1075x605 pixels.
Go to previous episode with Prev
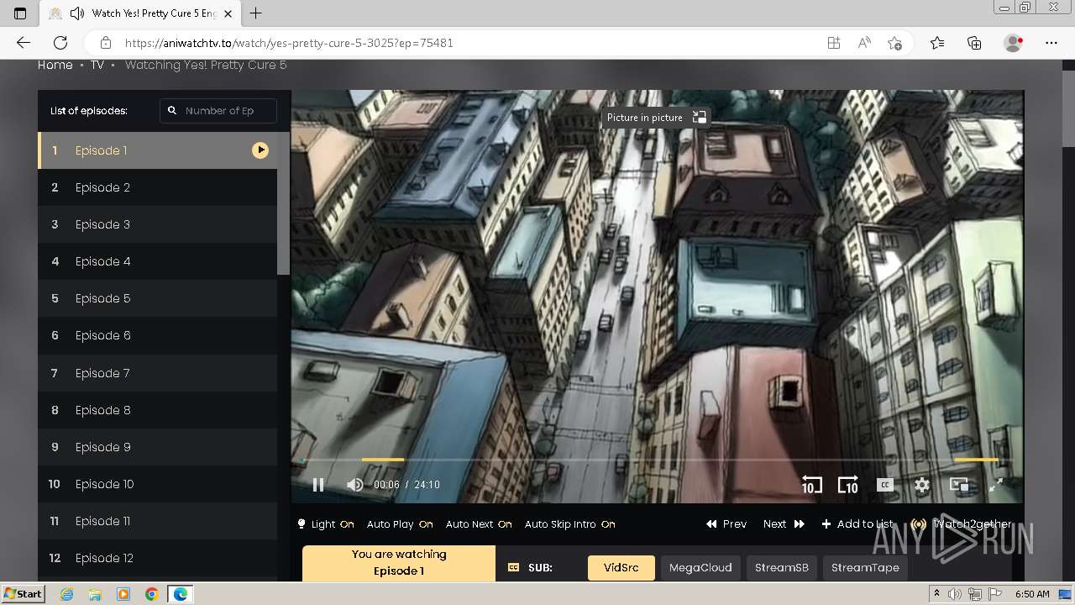pos(726,523)
